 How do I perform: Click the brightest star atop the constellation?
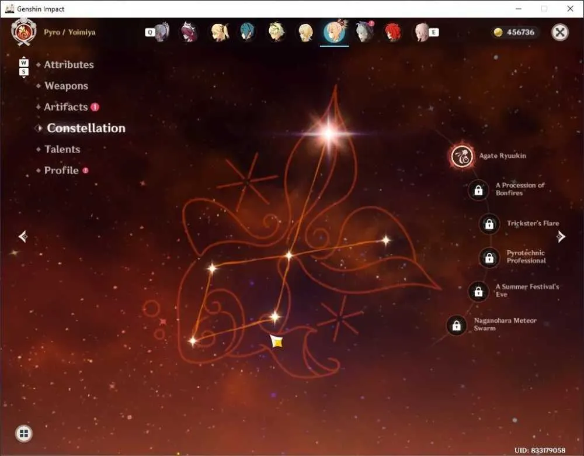pos(329,133)
